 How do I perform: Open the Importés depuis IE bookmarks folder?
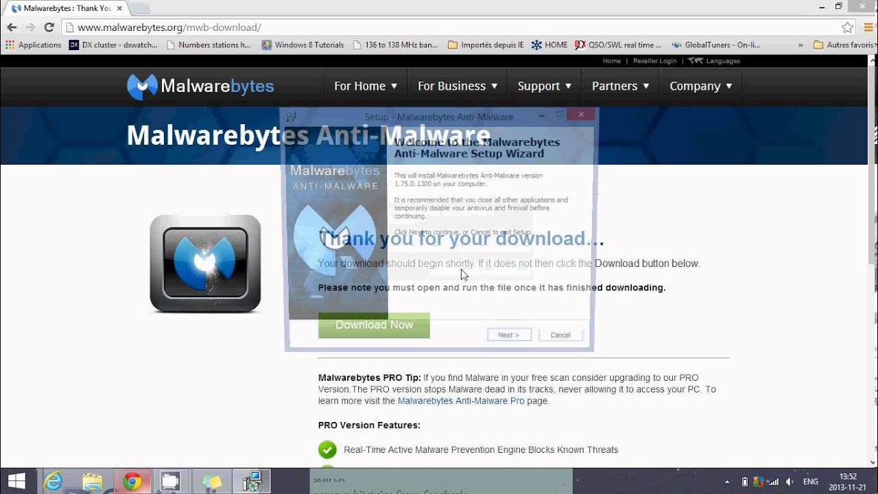click(486, 45)
